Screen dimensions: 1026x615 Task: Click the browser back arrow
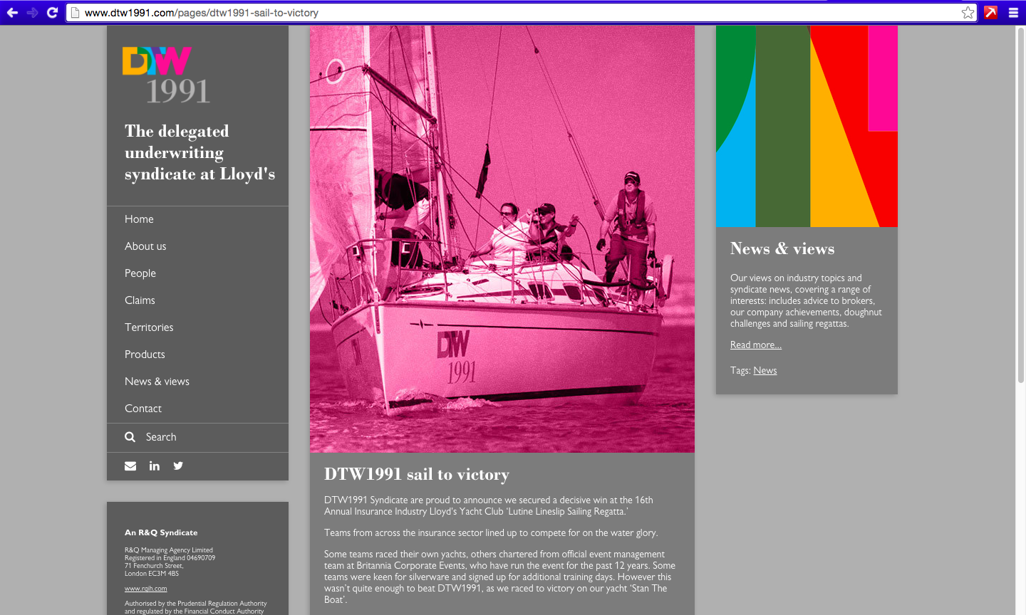(x=12, y=13)
